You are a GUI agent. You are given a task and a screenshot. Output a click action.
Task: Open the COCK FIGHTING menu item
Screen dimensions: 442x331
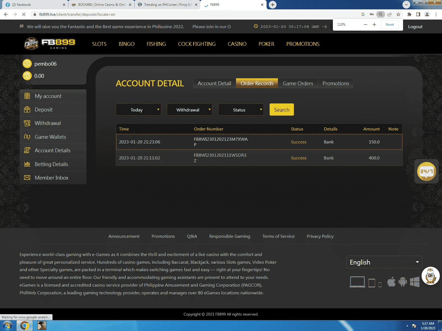(197, 44)
